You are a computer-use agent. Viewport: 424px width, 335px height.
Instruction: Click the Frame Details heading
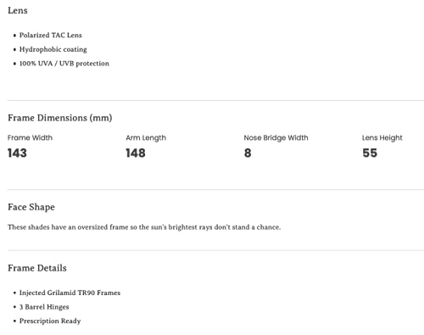[37, 268]
